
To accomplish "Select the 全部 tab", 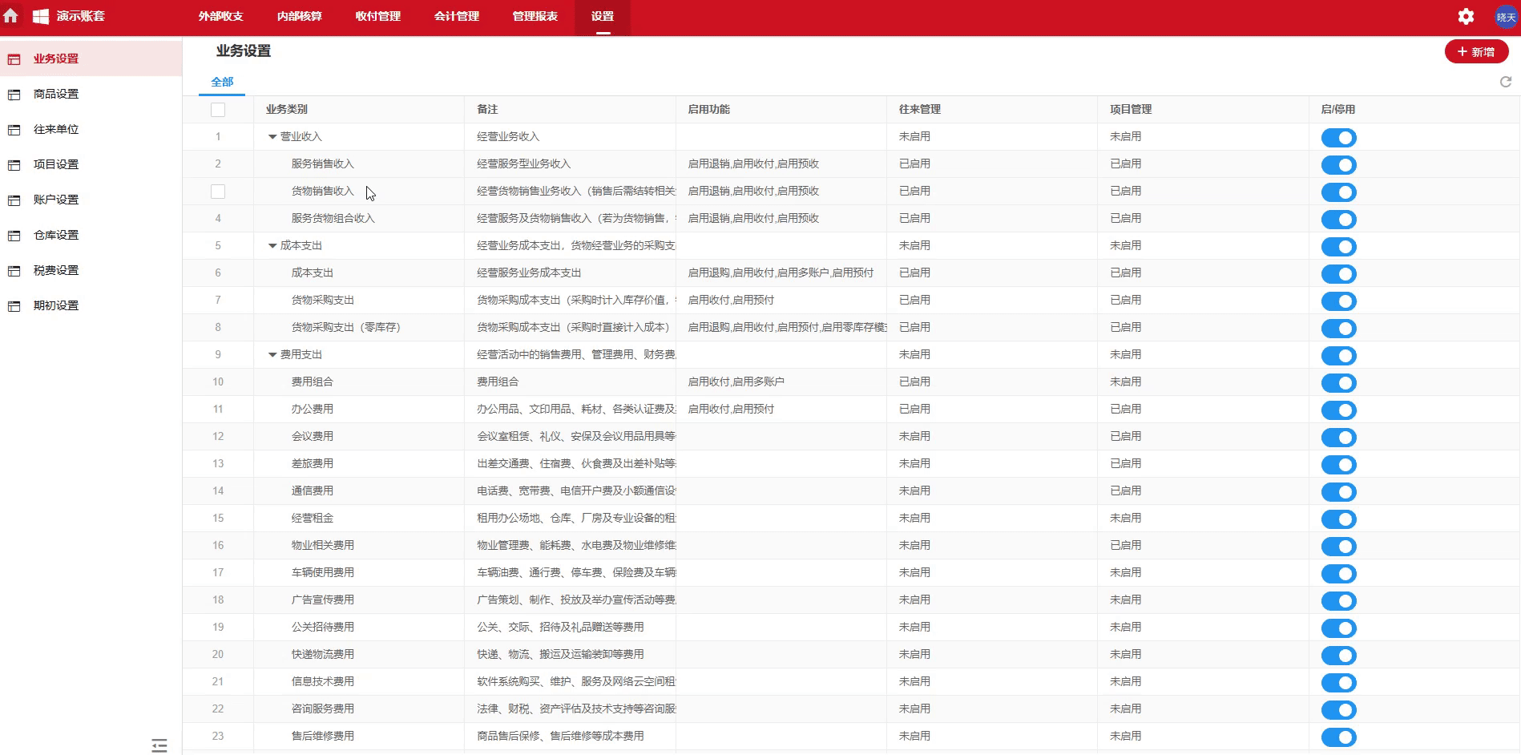I will 222,82.
